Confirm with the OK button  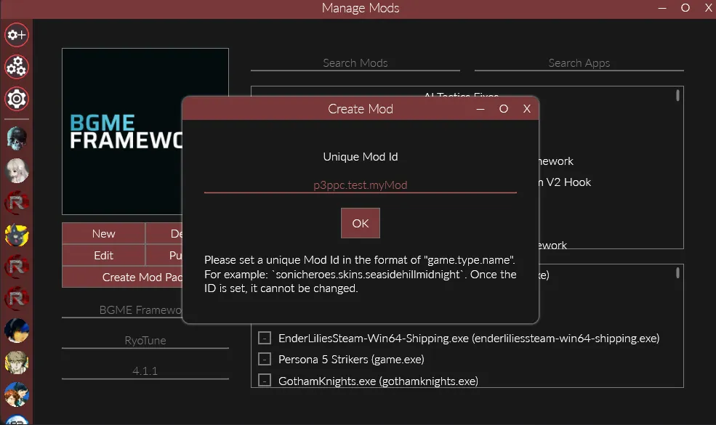pyautogui.click(x=361, y=223)
